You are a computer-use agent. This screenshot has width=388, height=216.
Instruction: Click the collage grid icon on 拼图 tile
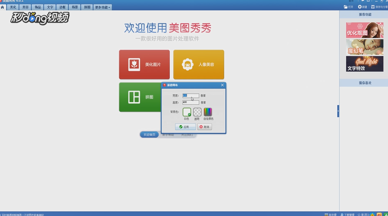pyautogui.click(x=134, y=97)
